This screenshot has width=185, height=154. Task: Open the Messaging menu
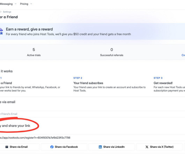pos(6,4)
